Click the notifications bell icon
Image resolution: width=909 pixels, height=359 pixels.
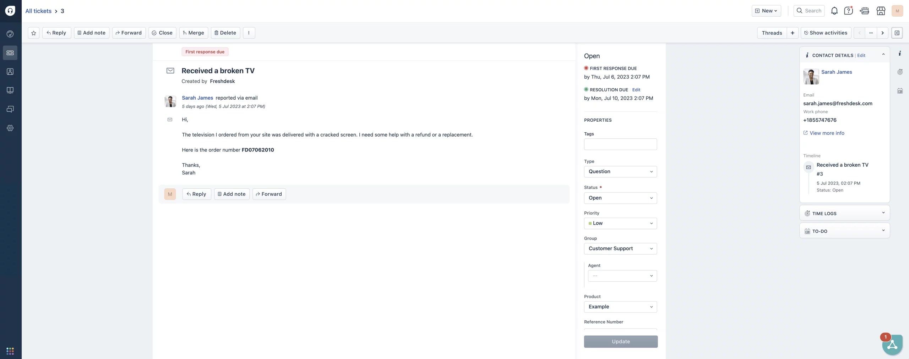tap(834, 11)
